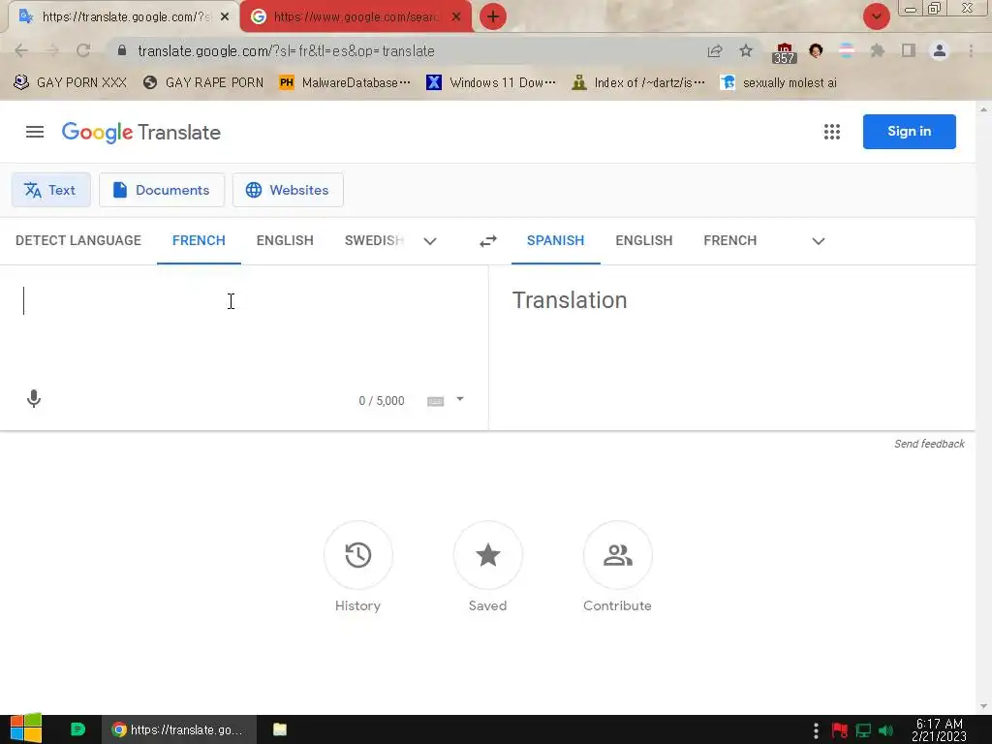The height and width of the screenshot is (744, 992).
Task: Open Saved translations star
Action: [x=488, y=555]
